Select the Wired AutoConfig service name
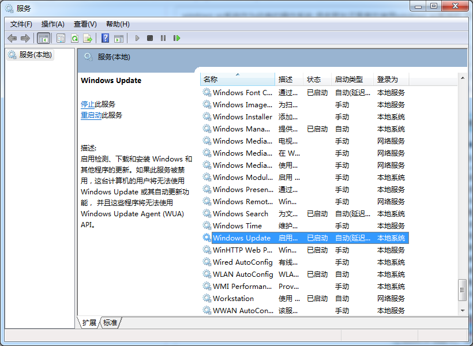 [x=243, y=262]
